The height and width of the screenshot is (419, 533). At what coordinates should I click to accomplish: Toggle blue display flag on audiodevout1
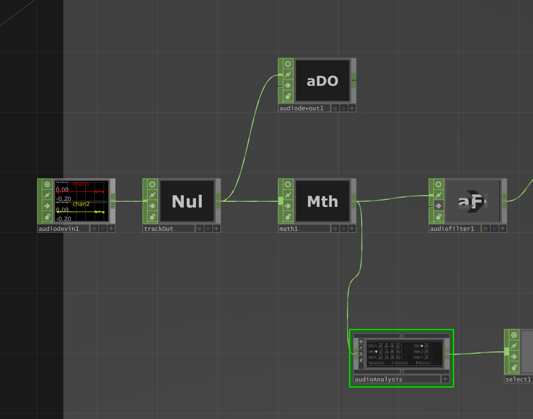pyautogui.click(x=343, y=108)
